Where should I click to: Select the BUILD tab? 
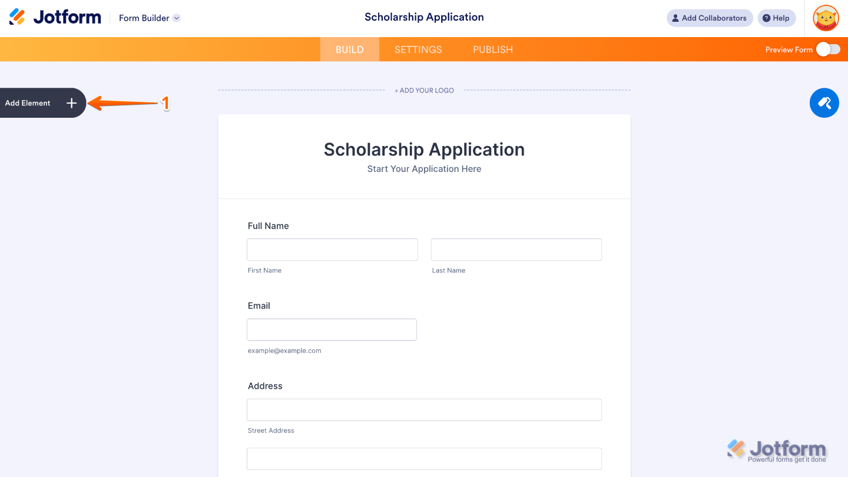[x=349, y=49]
